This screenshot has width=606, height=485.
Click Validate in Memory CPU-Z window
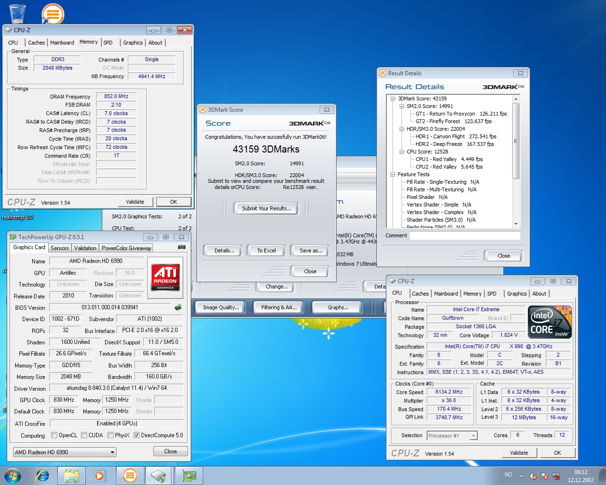point(135,202)
